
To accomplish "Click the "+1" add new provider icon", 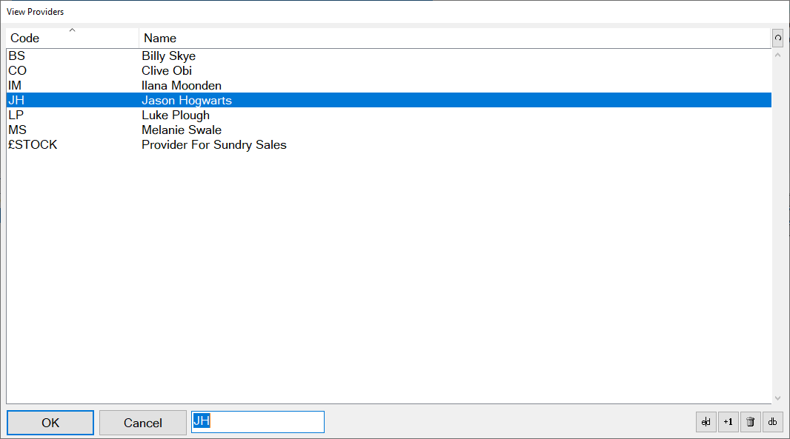I will (727, 422).
